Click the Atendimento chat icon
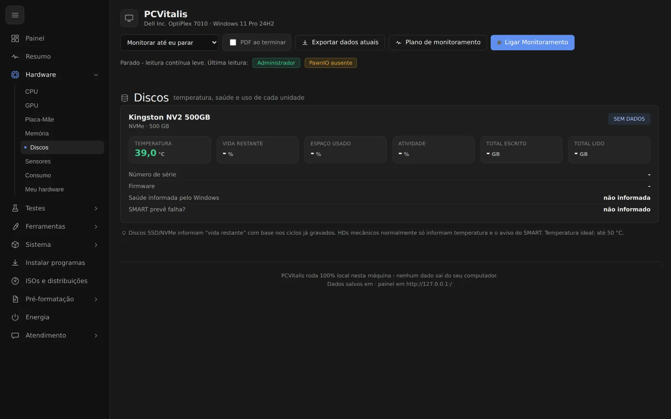671x419 pixels. (15, 336)
